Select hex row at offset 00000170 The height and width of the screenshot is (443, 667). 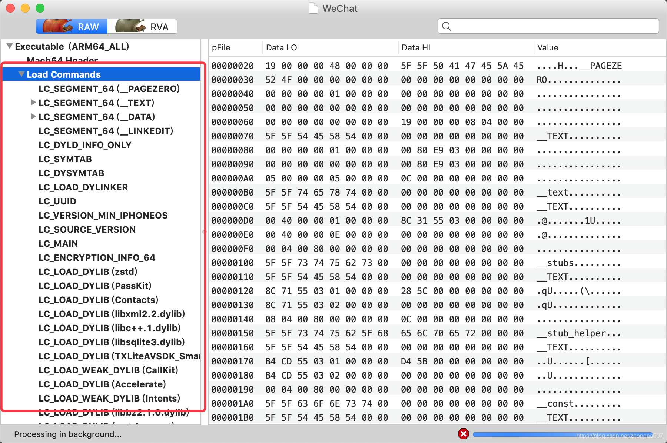click(437, 361)
